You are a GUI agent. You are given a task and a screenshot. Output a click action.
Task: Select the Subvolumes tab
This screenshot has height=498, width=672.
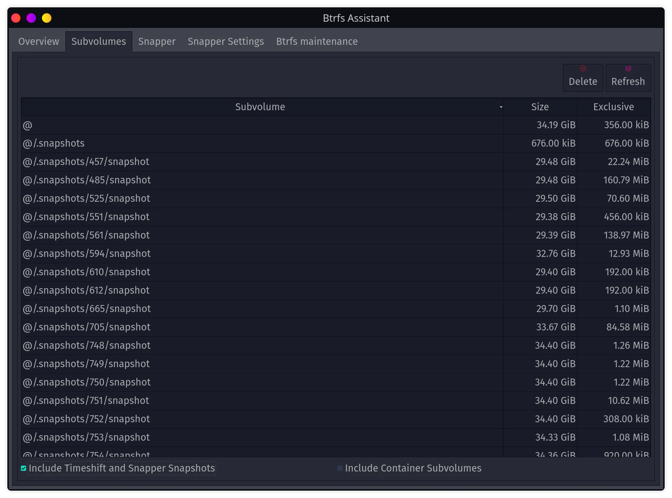click(x=99, y=42)
